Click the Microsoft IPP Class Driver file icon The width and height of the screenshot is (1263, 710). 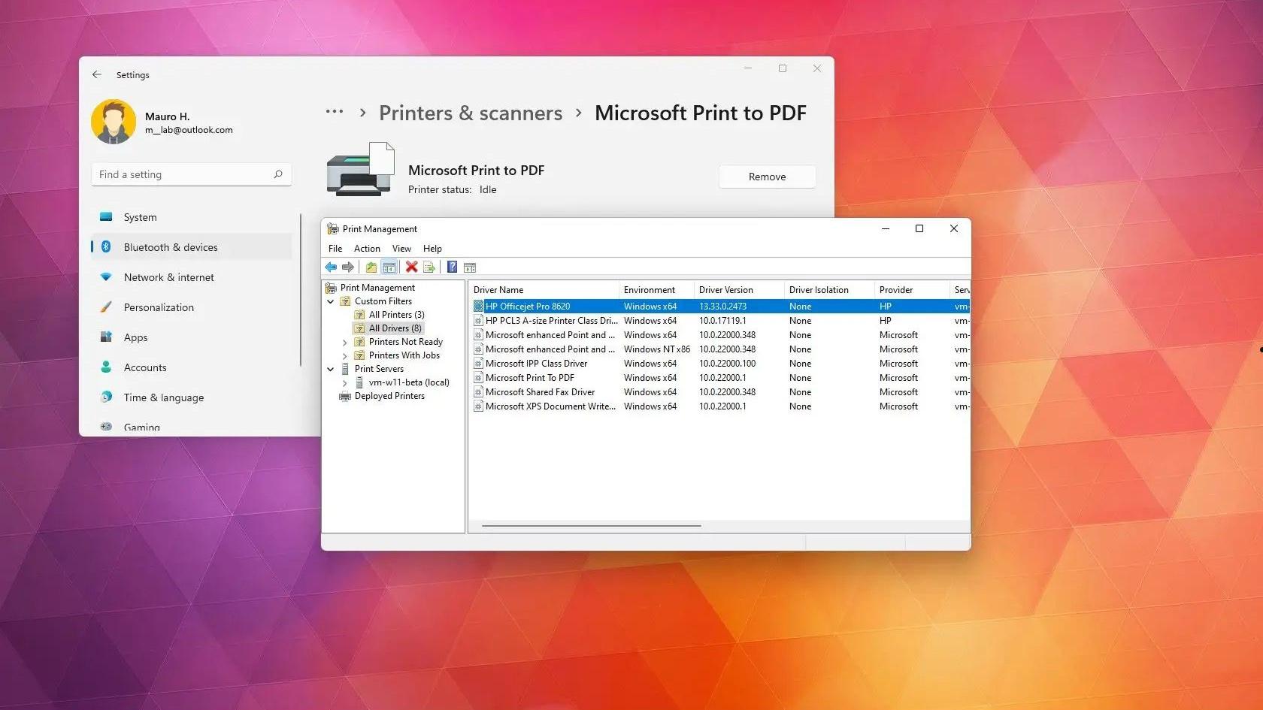(478, 363)
